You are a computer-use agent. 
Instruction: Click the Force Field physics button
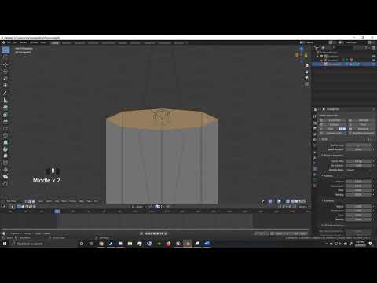point(332,120)
